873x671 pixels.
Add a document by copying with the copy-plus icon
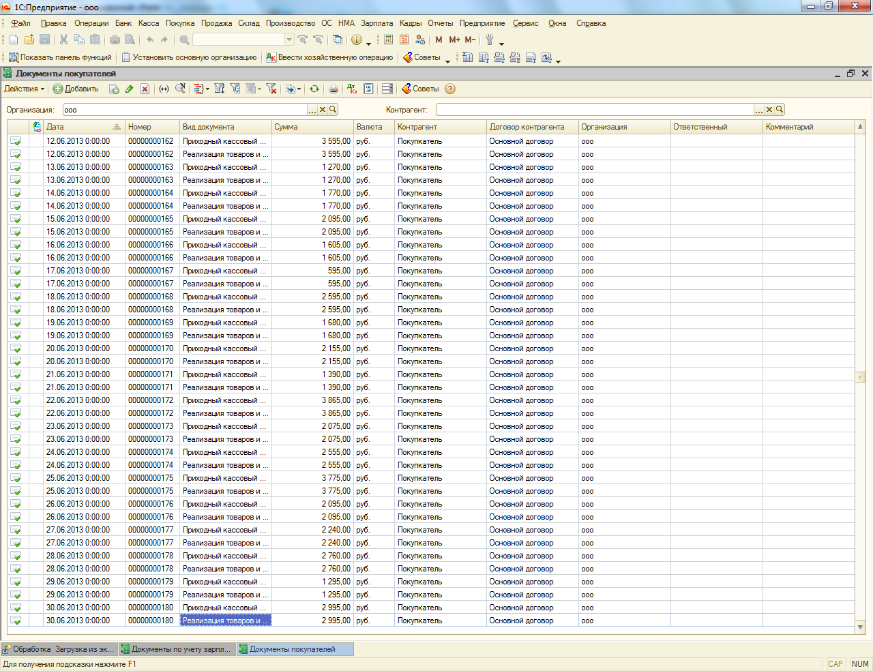(x=114, y=89)
